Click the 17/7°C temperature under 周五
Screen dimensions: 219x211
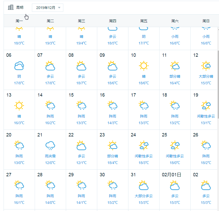[144, 43]
